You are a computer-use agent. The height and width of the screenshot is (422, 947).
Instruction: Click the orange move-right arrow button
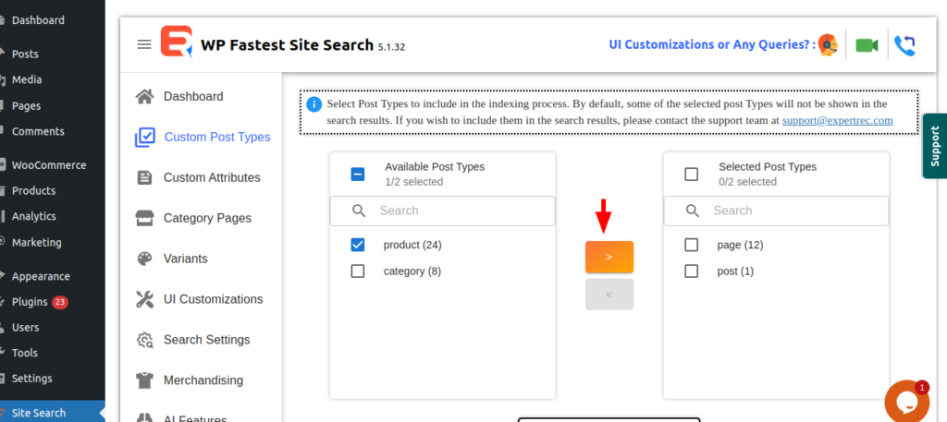(x=609, y=257)
